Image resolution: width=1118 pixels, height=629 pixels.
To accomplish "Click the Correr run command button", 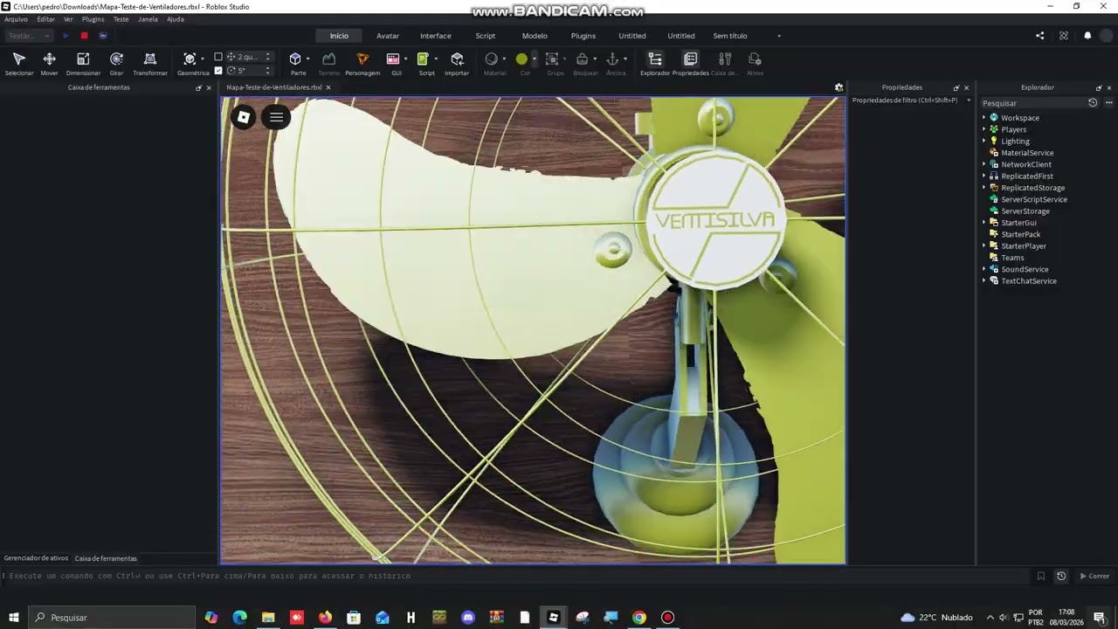I will (x=1094, y=576).
